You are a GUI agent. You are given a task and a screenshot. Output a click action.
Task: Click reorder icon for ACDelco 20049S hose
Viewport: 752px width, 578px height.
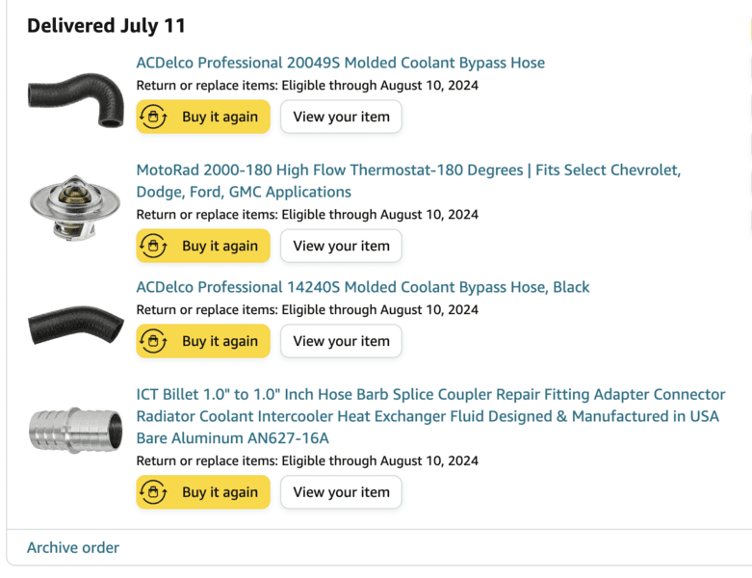pyautogui.click(x=153, y=117)
